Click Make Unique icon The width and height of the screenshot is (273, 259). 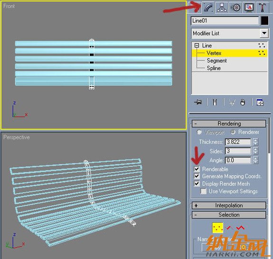click(x=232, y=102)
